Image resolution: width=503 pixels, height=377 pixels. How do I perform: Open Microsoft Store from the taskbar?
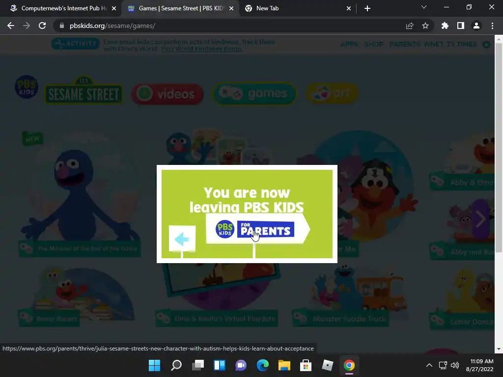tap(306, 365)
